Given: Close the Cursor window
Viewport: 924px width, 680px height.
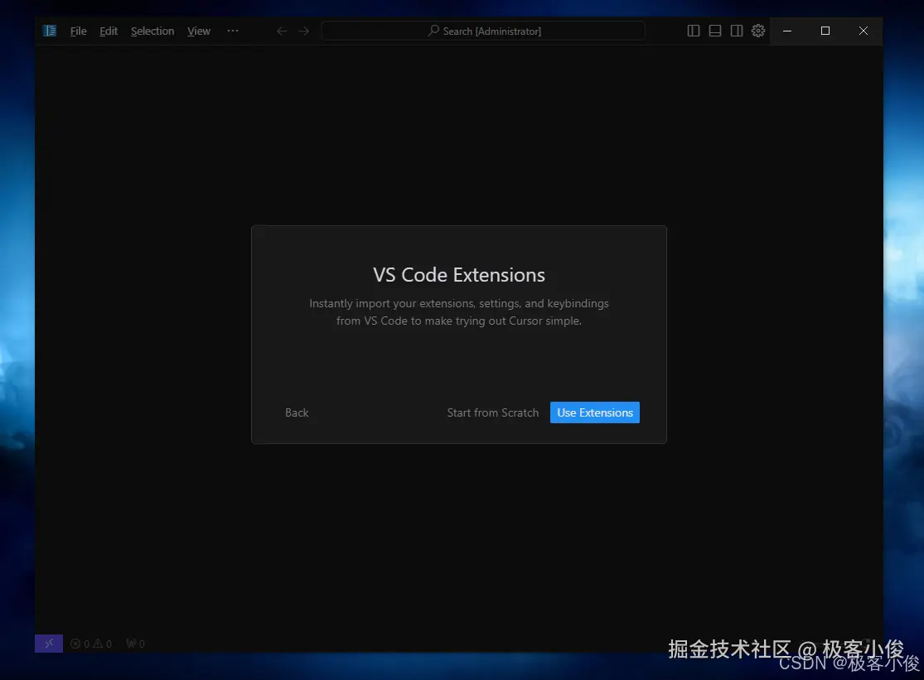Looking at the screenshot, I should [864, 31].
